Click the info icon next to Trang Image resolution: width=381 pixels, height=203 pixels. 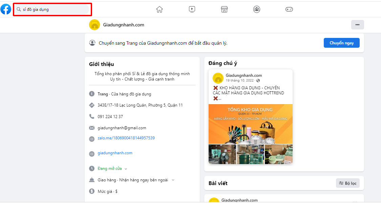pyautogui.click(x=91, y=94)
